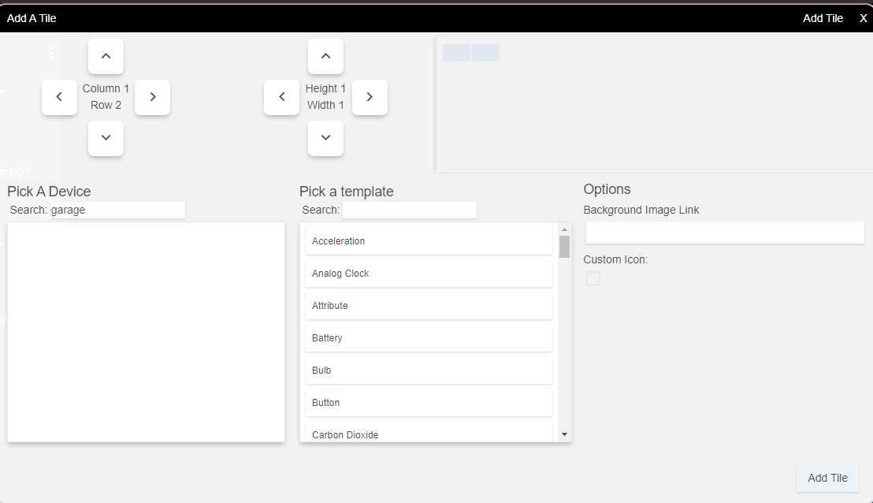
Task: Click the Background Image Link input field
Action: (724, 233)
